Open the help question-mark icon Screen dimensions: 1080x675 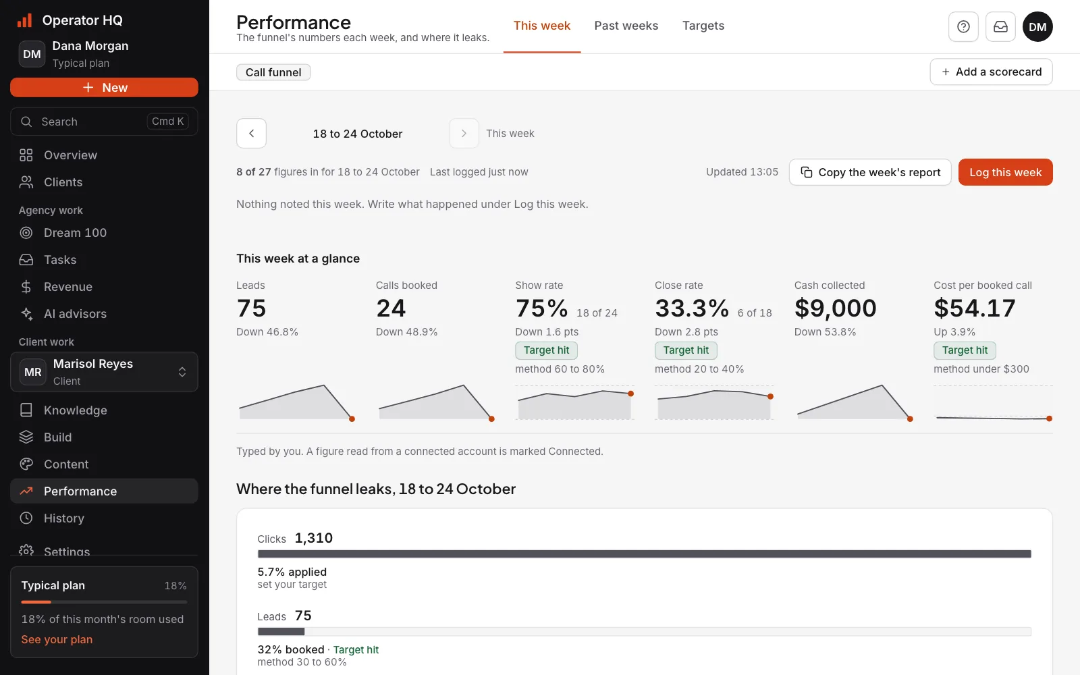tap(963, 27)
